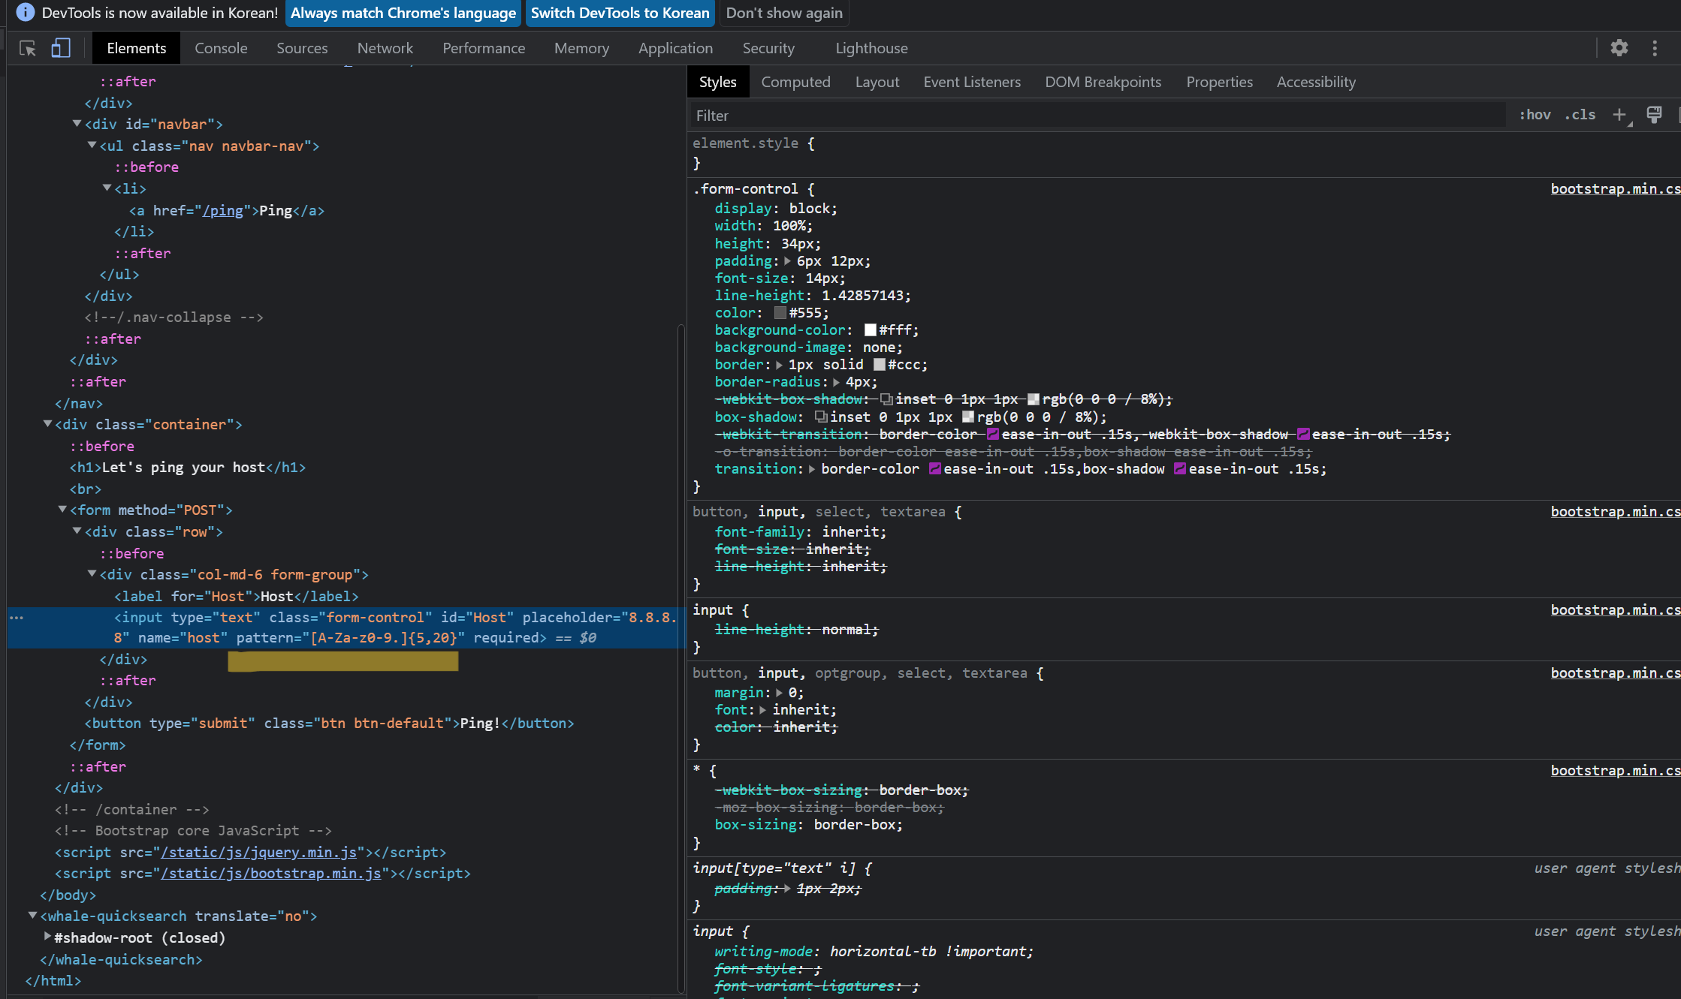The height and width of the screenshot is (999, 1681).
Task: Toggle the :hov element state panel
Action: (1535, 115)
